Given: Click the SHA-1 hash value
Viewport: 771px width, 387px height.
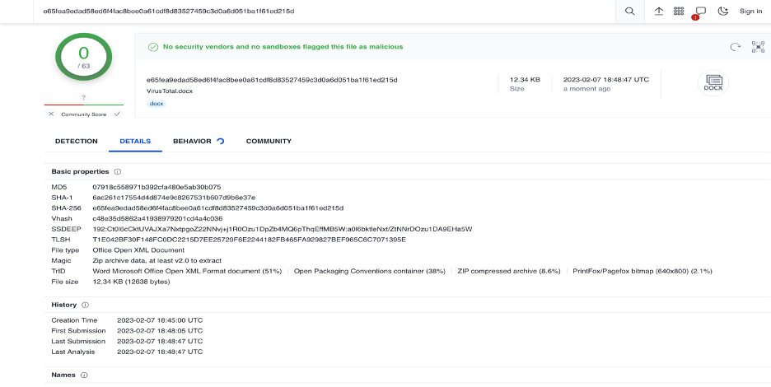Looking at the screenshot, I should point(174,198).
